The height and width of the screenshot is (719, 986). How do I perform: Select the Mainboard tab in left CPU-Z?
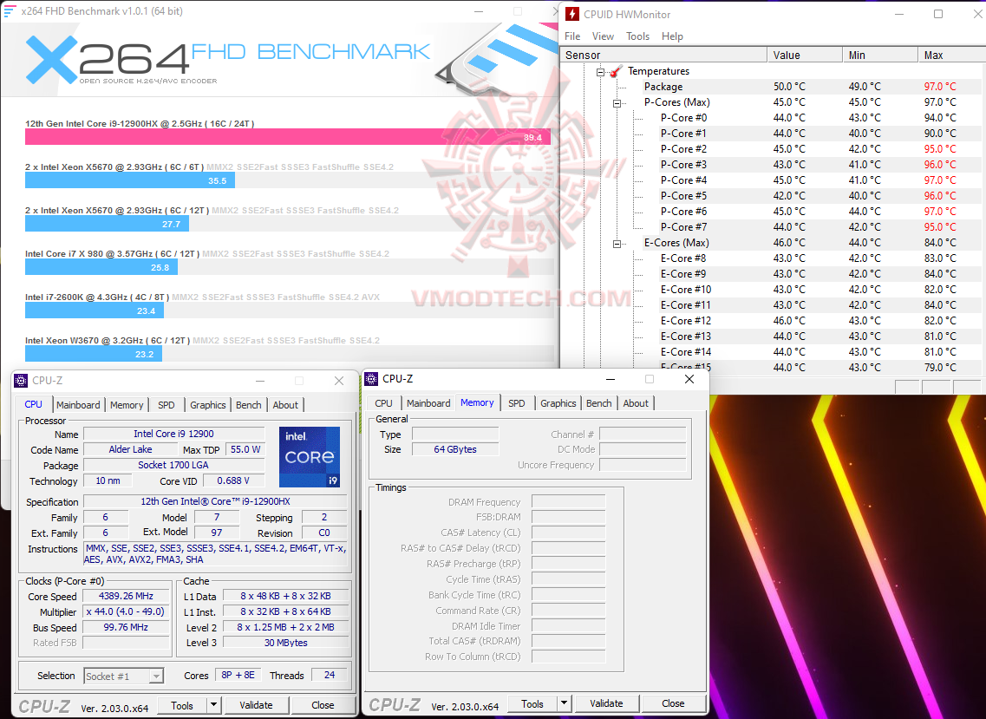(x=78, y=405)
